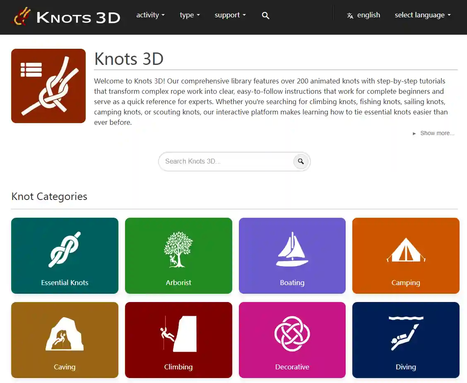Open the Essential Knots category icon

[65, 249]
